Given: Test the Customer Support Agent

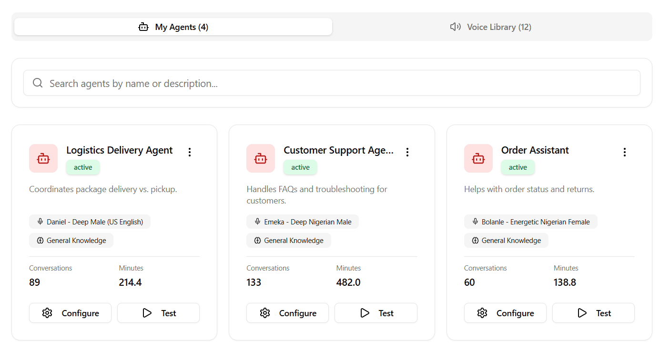Looking at the screenshot, I should [376, 313].
